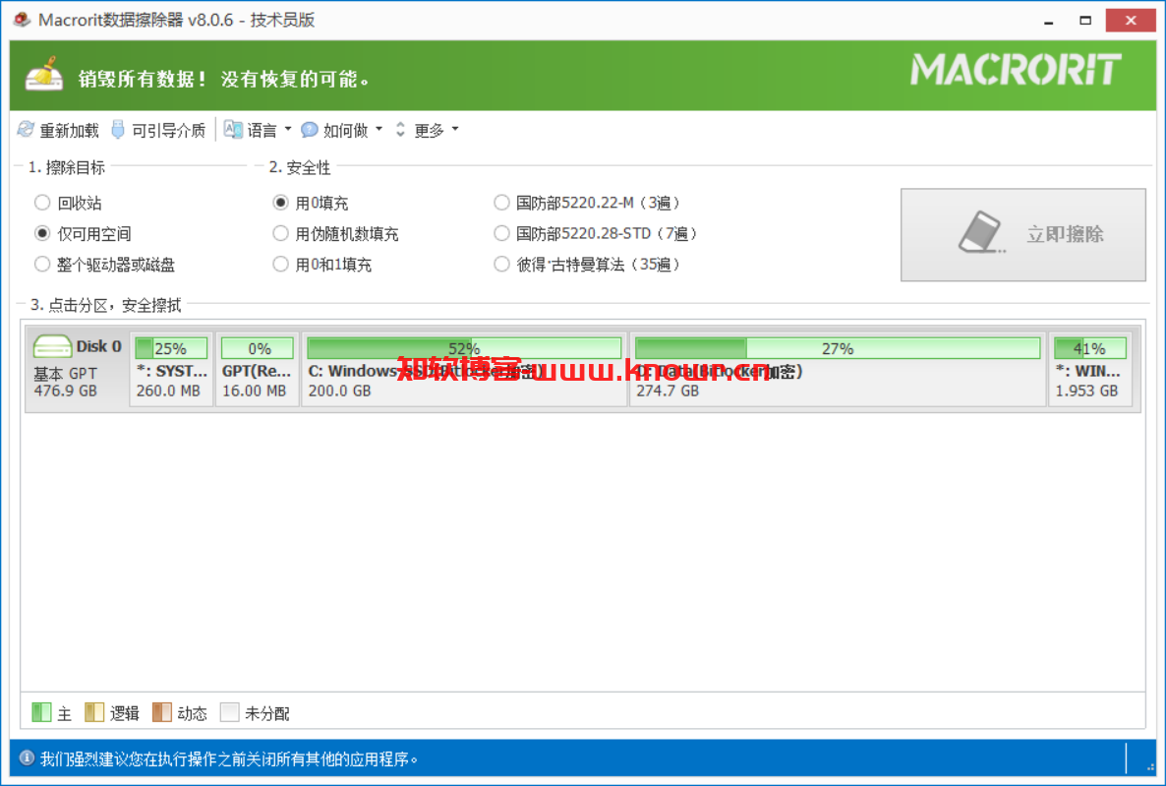Image resolution: width=1166 pixels, height=786 pixels.
Task: Open the 更多 menu
Action: [x=429, y=131]
